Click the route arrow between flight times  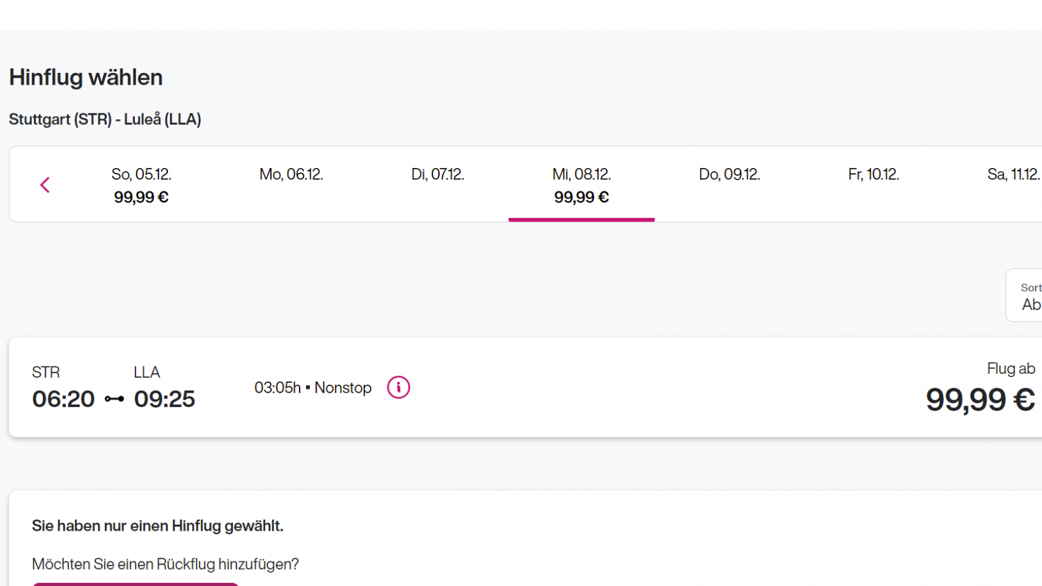pyautogui.click(x=114, y=399)
